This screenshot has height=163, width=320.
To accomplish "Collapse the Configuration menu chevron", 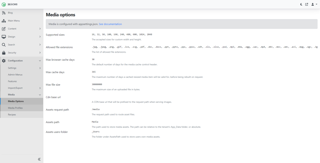I will point(40,61).
